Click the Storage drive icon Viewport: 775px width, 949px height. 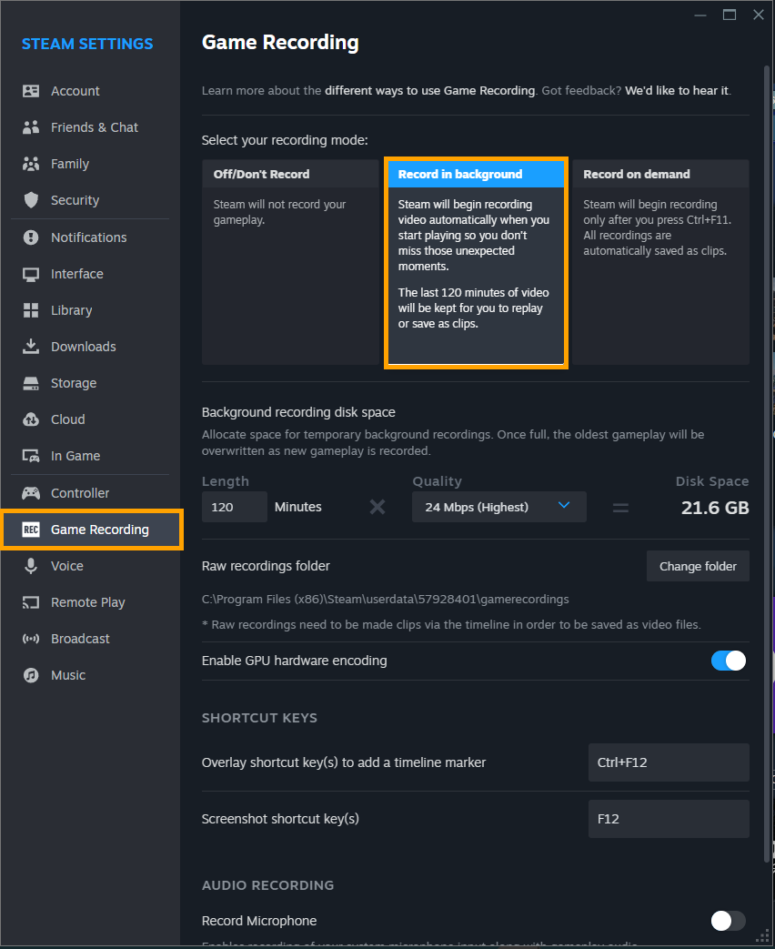tap(31, 383)
